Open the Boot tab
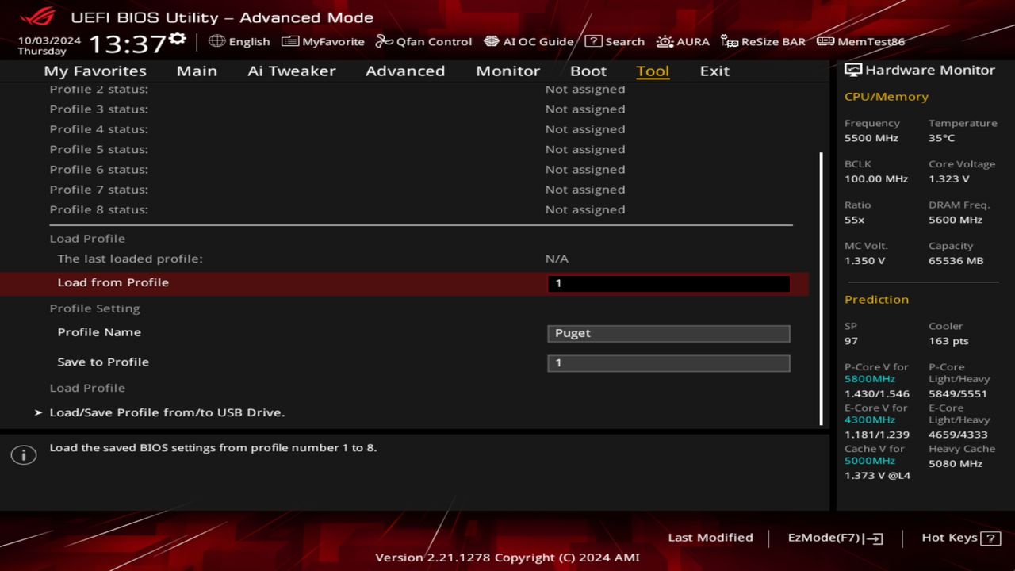The width and height of the screenshot is (1015, 571). pos(588,71)
